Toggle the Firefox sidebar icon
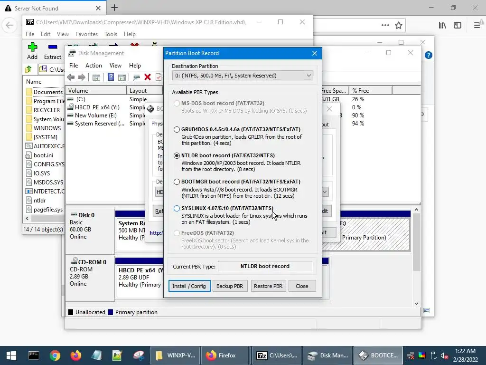The width and height of the screenshot is (486, 365). point(458,25)
